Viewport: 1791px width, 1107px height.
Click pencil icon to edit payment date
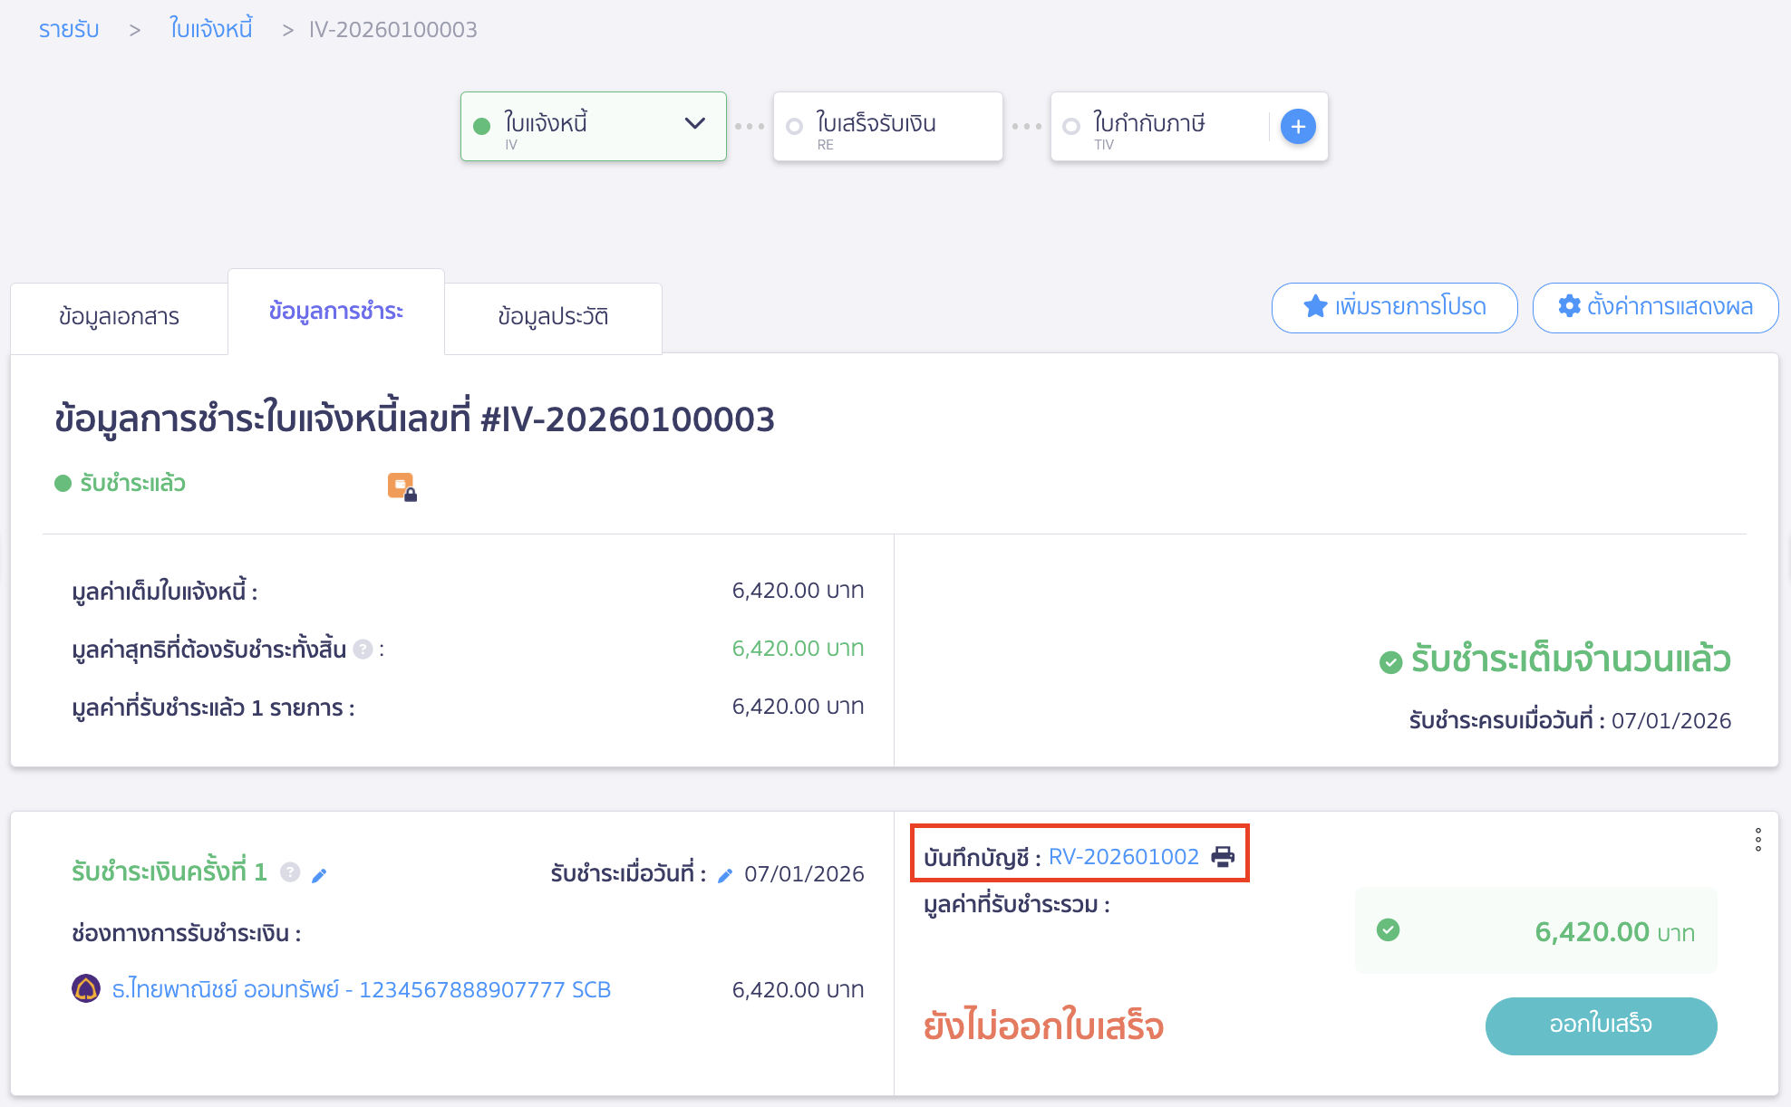pyautogui.click(x=724, y=875)
